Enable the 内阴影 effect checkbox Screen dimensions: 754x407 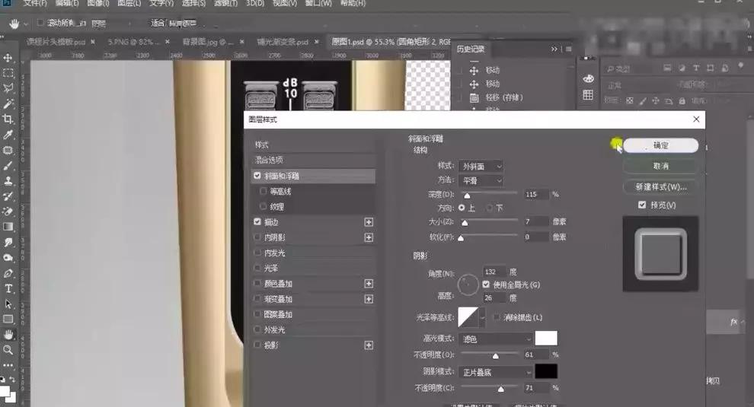(x=257, y=237)
